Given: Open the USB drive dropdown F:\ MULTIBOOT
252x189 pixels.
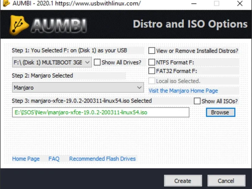Looking at the screenshot, I should pos(52,62).
